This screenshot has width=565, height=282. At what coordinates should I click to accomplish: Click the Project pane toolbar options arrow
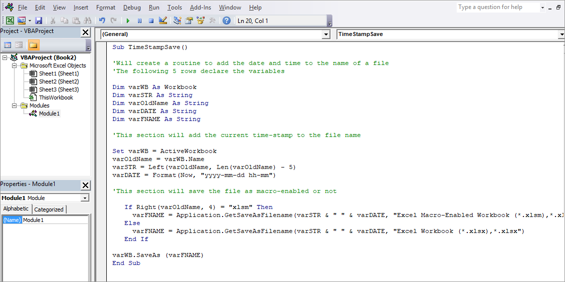89,46
